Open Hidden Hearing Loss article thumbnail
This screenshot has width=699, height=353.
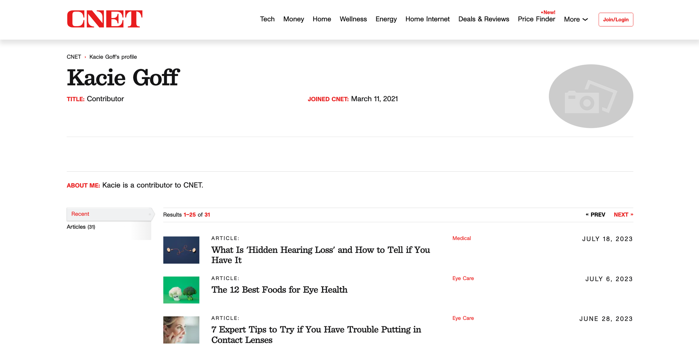(181, 250)
